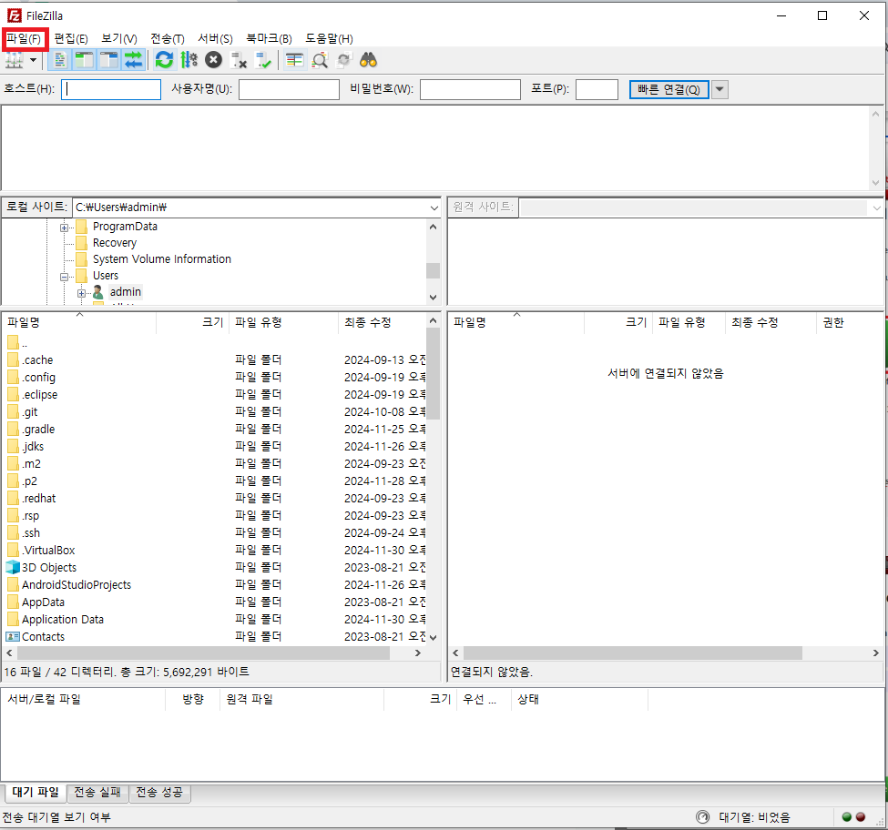Screen dimensions: 888x830
Task: Click the 포트 input field
Action: [597, 89]
